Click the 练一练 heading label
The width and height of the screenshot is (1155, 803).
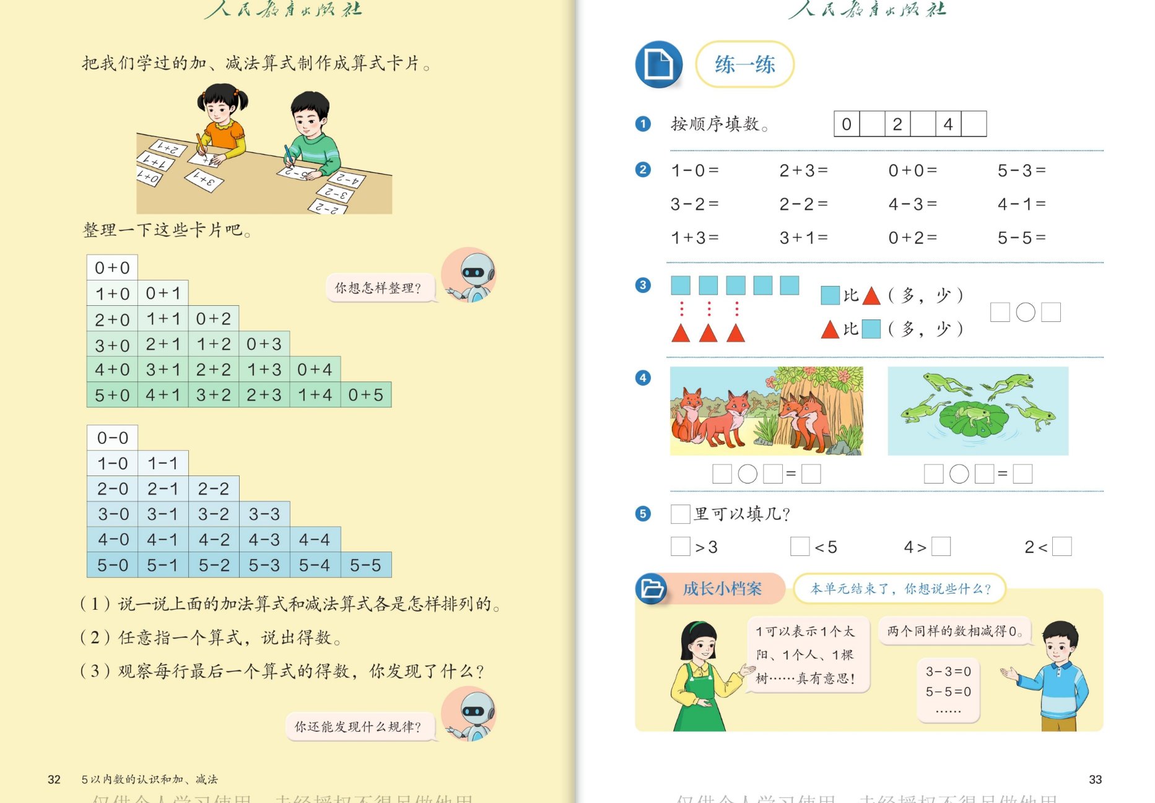(745, 64)
